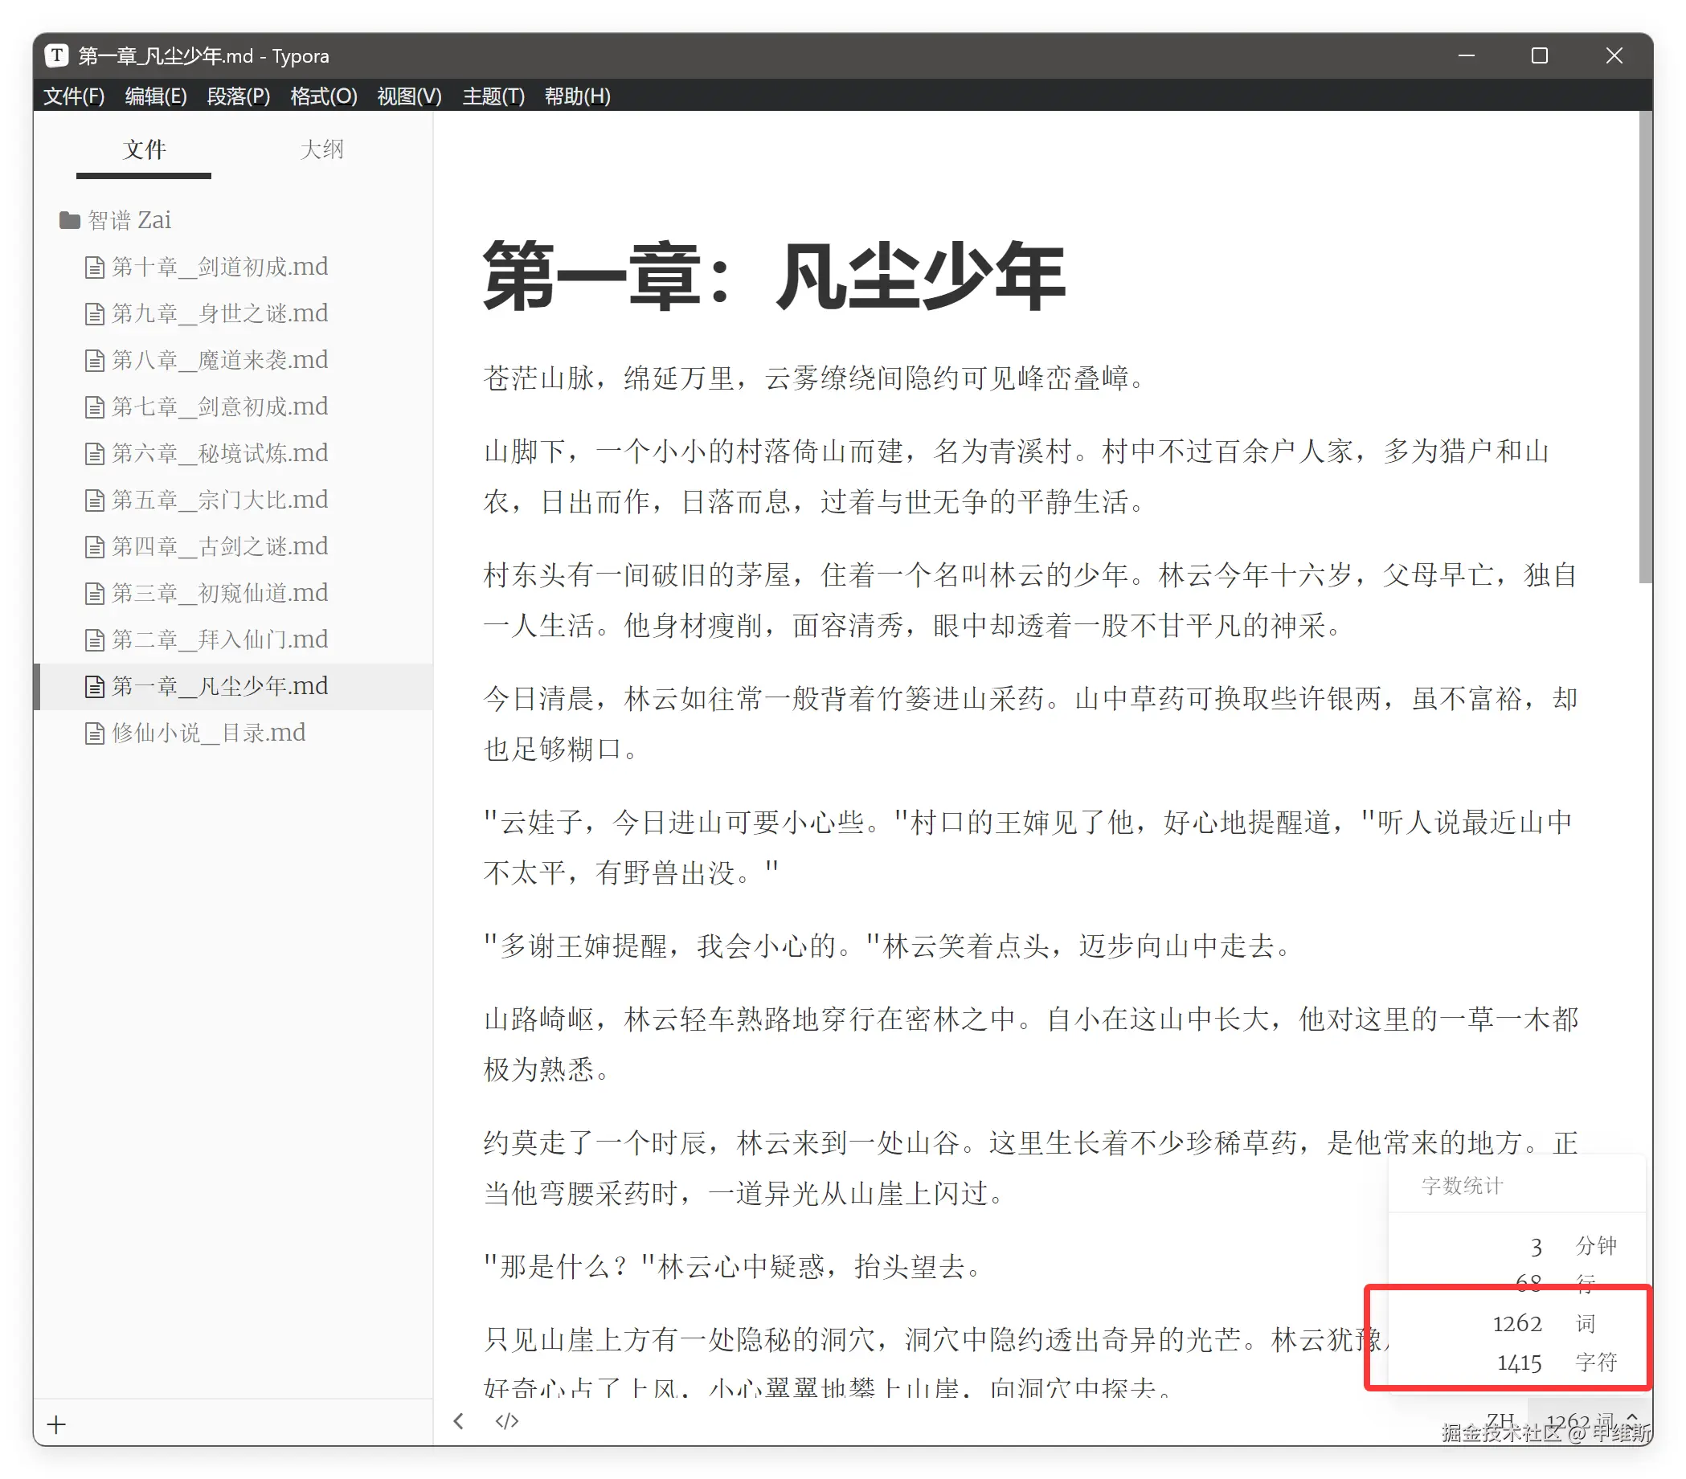Switch to the 大纲 outline tab
The image size is (1686, 1479).
(321, 149)
